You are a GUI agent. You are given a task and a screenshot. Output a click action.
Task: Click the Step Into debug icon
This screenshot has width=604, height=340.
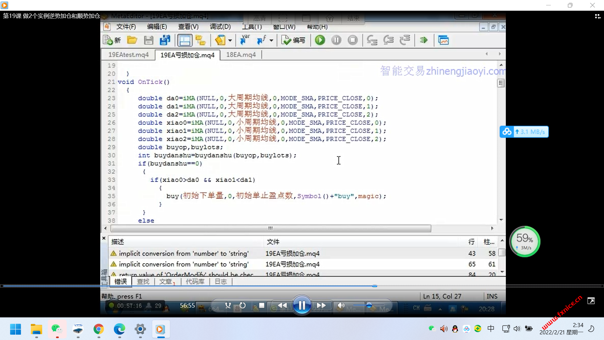point(372,40)
